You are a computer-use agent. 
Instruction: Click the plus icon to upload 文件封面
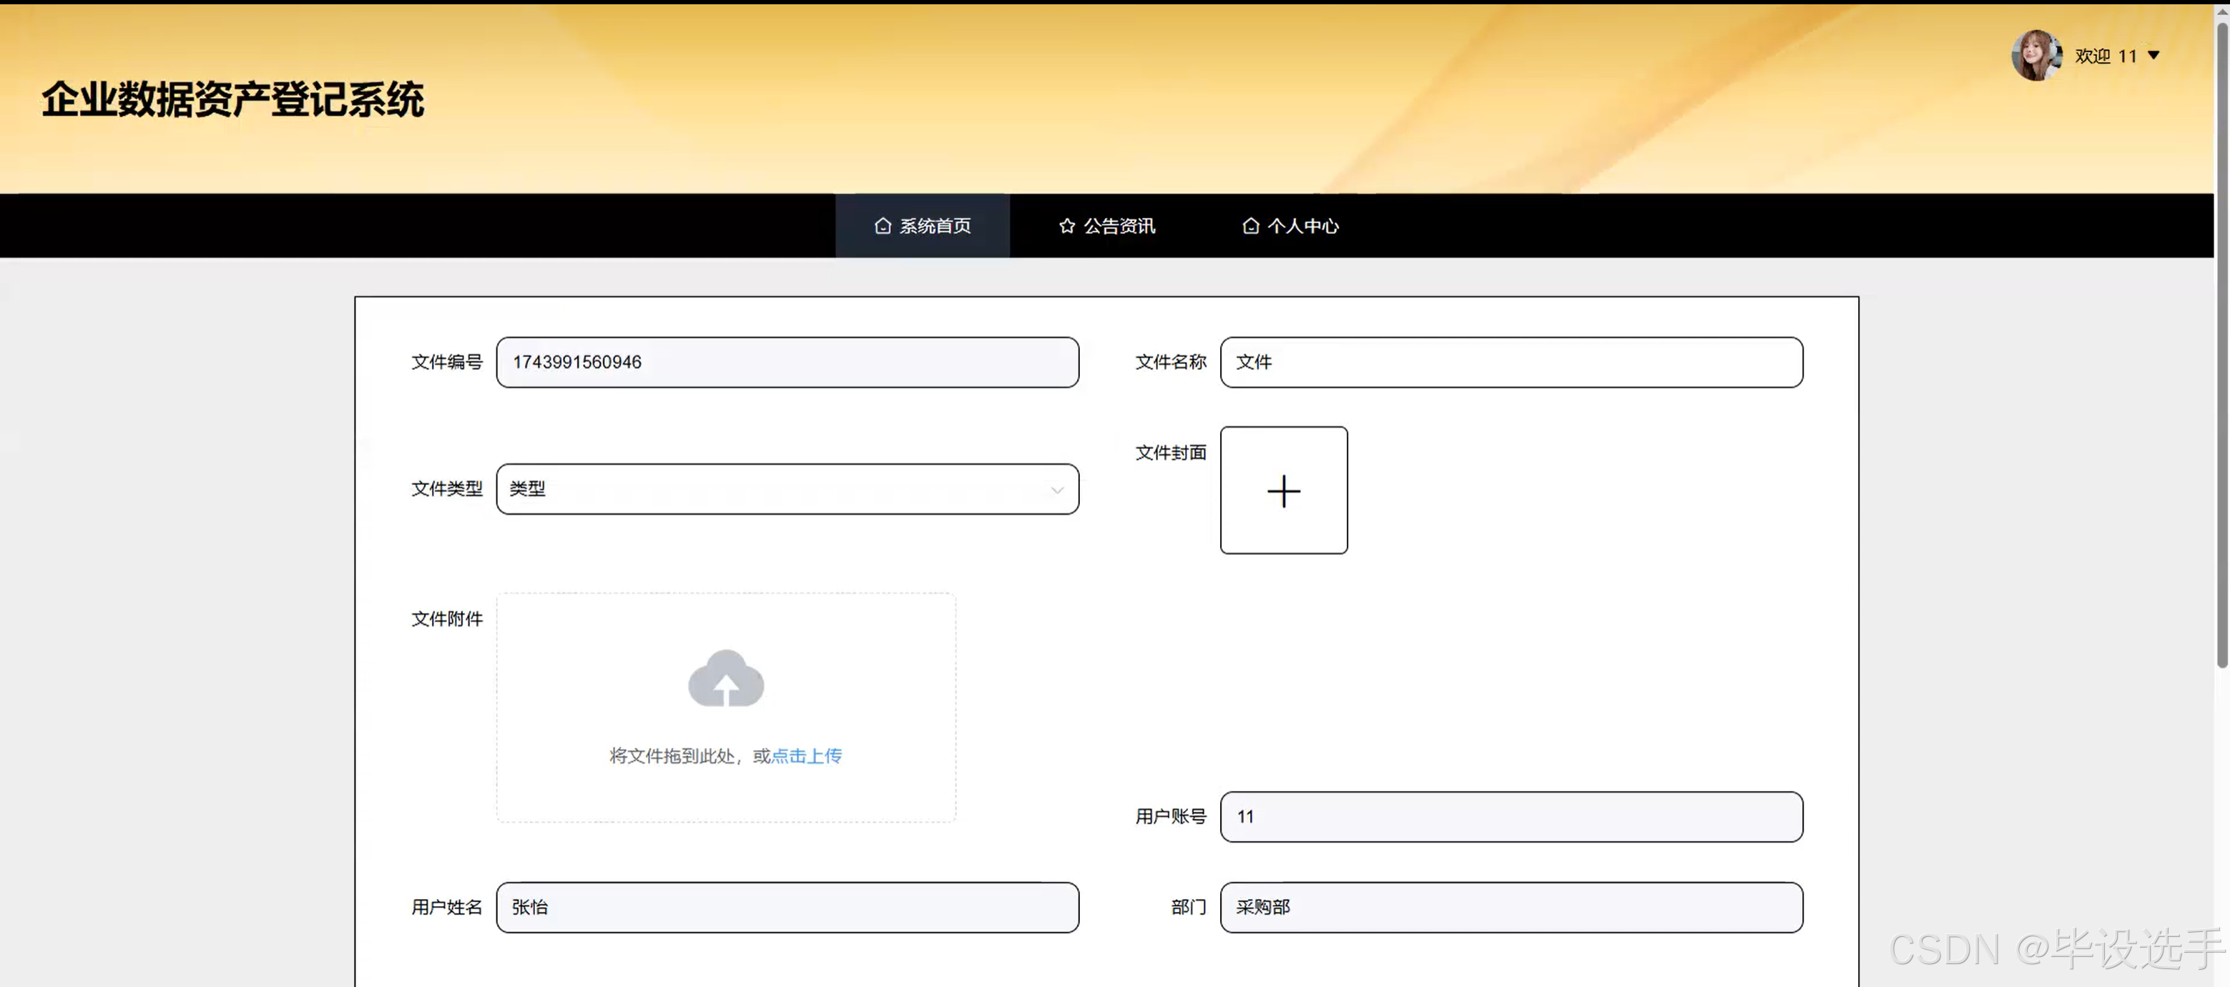pos(1284,491)
